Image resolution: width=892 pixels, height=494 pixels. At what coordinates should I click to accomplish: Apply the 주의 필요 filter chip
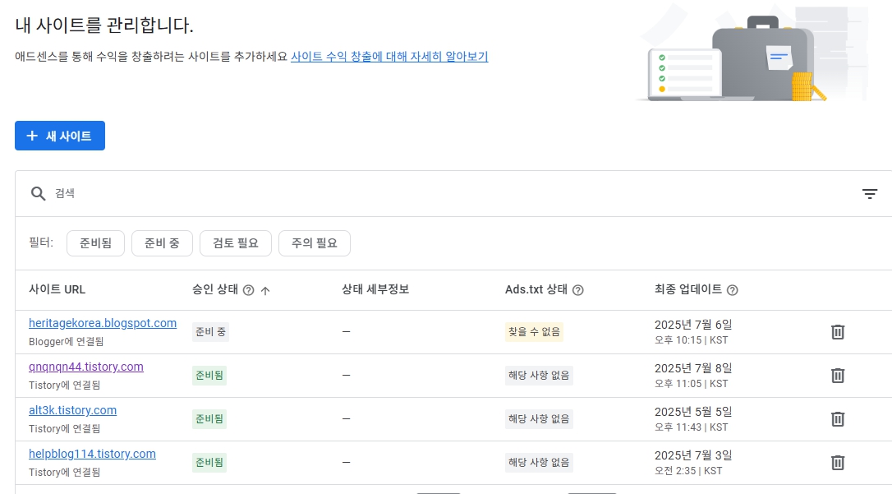(x=315, y=243)
